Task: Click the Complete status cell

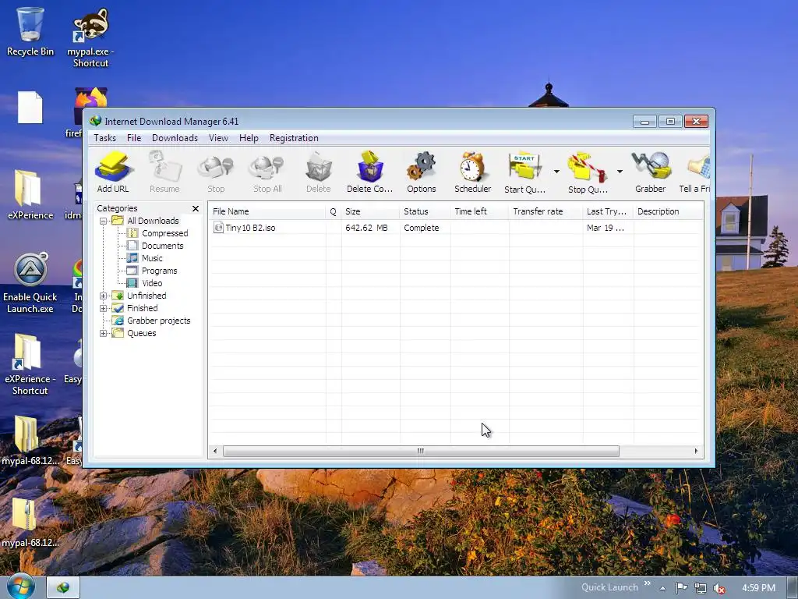Action: [422, 228]
